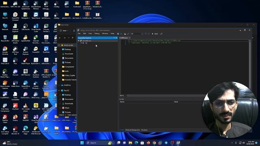This screenshot has width=260, height=146.
Task: Select Desktop under Quick access in File Explorer
Action: pyautogui.click(x=66, y=49)
